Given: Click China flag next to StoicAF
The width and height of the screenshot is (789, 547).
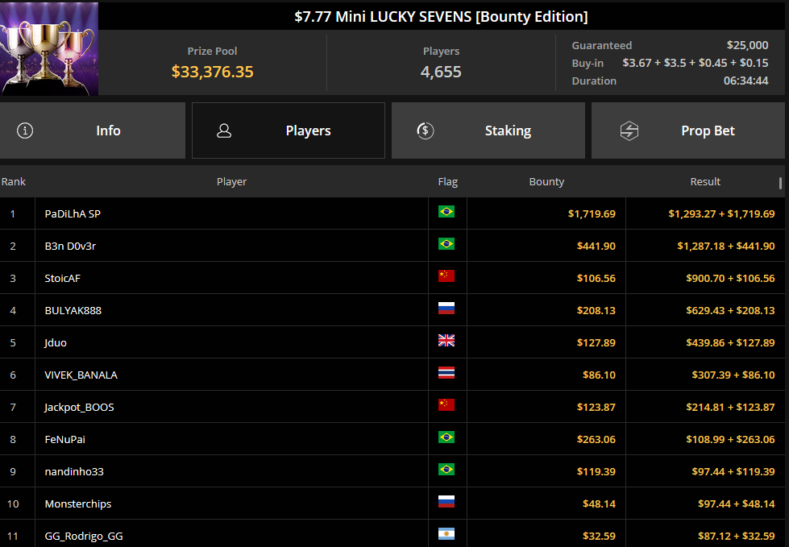Looking at the screenshot, I should tap(446, 276).
